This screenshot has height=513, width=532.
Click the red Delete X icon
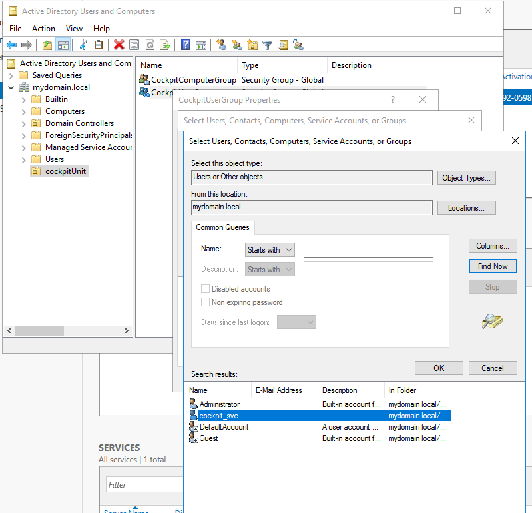tap(119, 45)
